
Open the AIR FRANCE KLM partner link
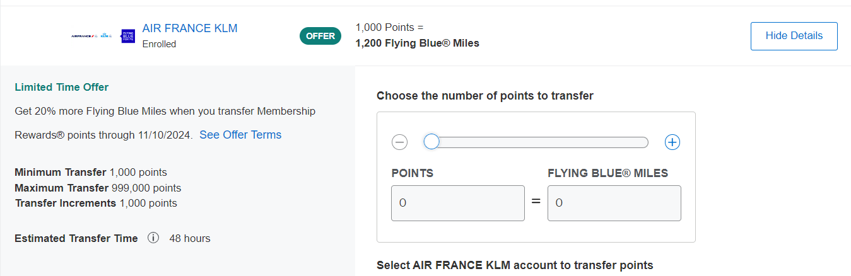tap(190, 28)
